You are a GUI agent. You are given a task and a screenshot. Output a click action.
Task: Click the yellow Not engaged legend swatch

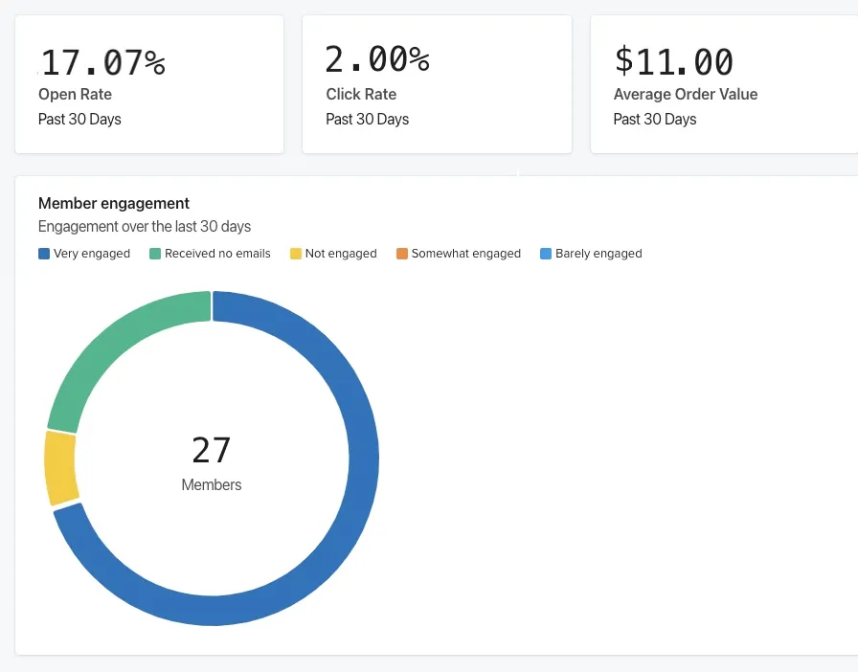[298, 253]
